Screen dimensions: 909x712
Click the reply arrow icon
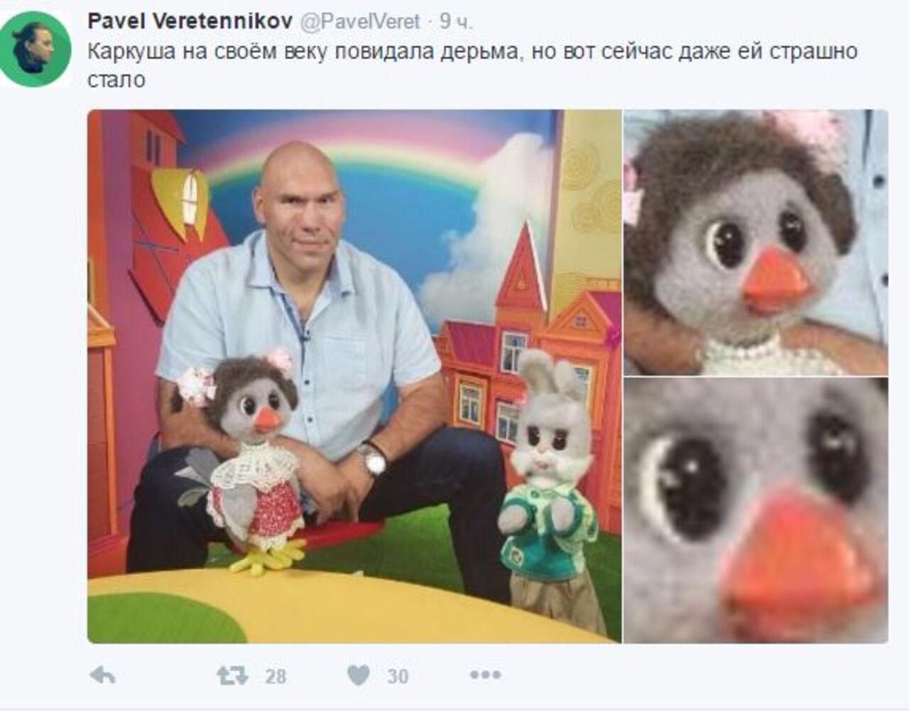coord(104,676)
